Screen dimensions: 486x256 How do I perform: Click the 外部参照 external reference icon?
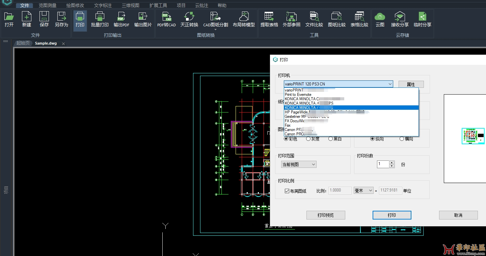pos(292,16)
